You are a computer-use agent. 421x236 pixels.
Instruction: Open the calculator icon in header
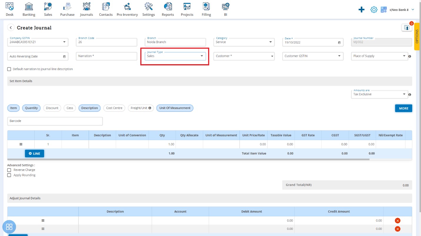384,10
